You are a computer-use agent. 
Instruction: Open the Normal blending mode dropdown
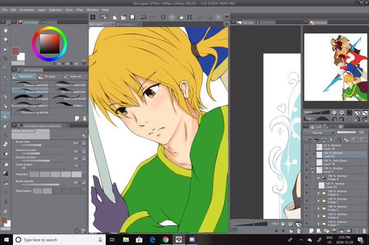tap(319, 133)
